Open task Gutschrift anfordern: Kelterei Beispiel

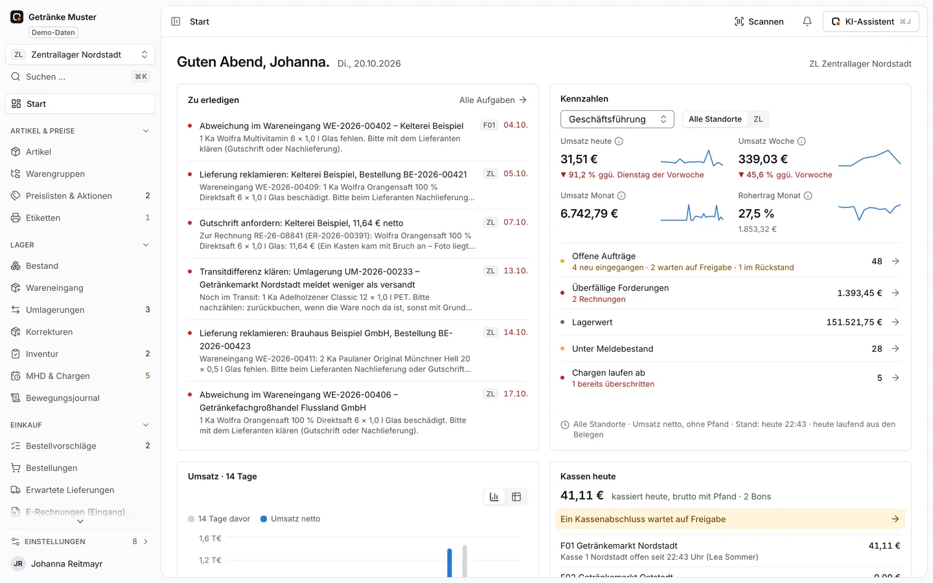(358, 234)
